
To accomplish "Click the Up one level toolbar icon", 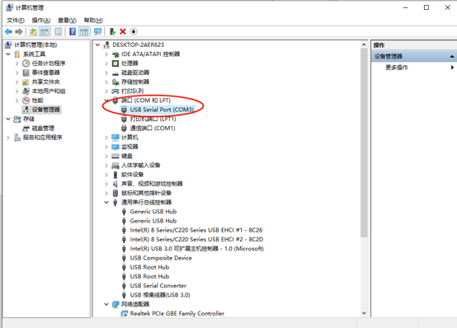I will (34, 31).
